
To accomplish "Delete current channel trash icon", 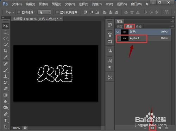I will point(166,128).
